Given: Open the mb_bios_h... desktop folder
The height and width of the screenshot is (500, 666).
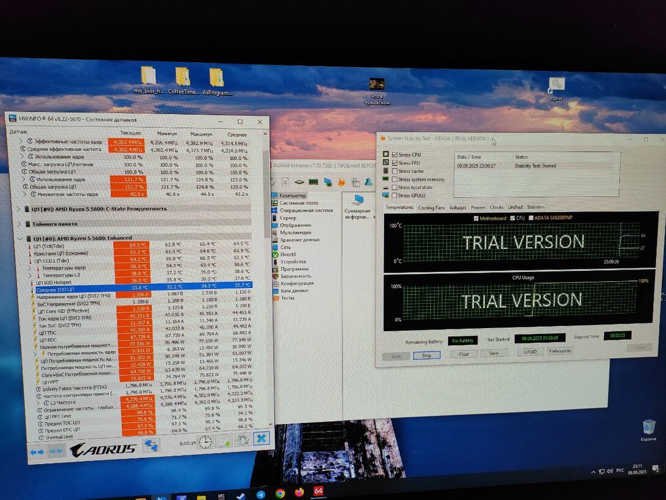Looking at the screenshot, I should tap(148, 80).
